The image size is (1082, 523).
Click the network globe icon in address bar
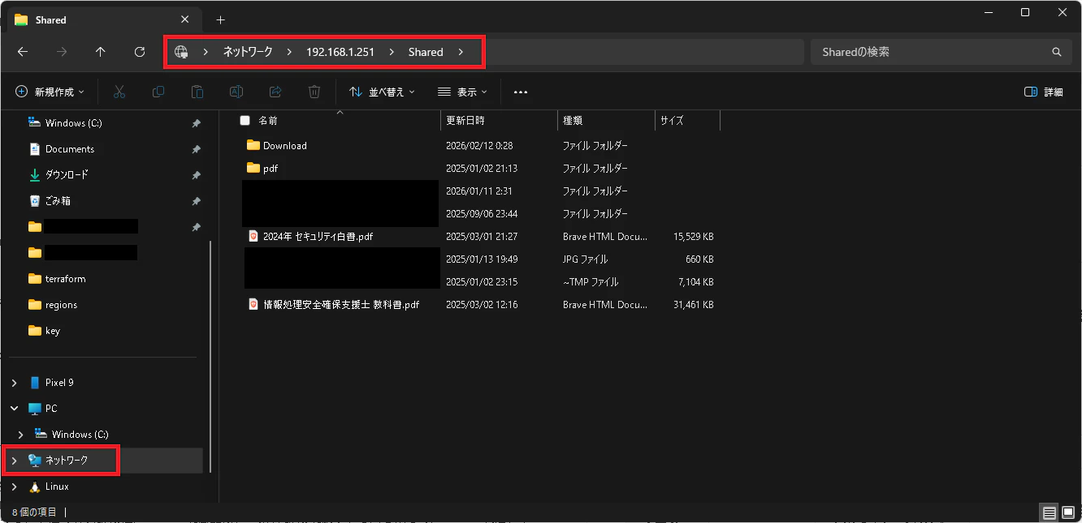click(181, 52)
